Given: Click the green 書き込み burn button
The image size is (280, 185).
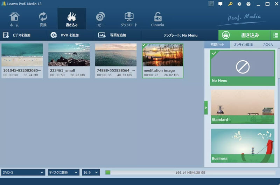Looking at the screenshot, I should click(x=244, y=35).
